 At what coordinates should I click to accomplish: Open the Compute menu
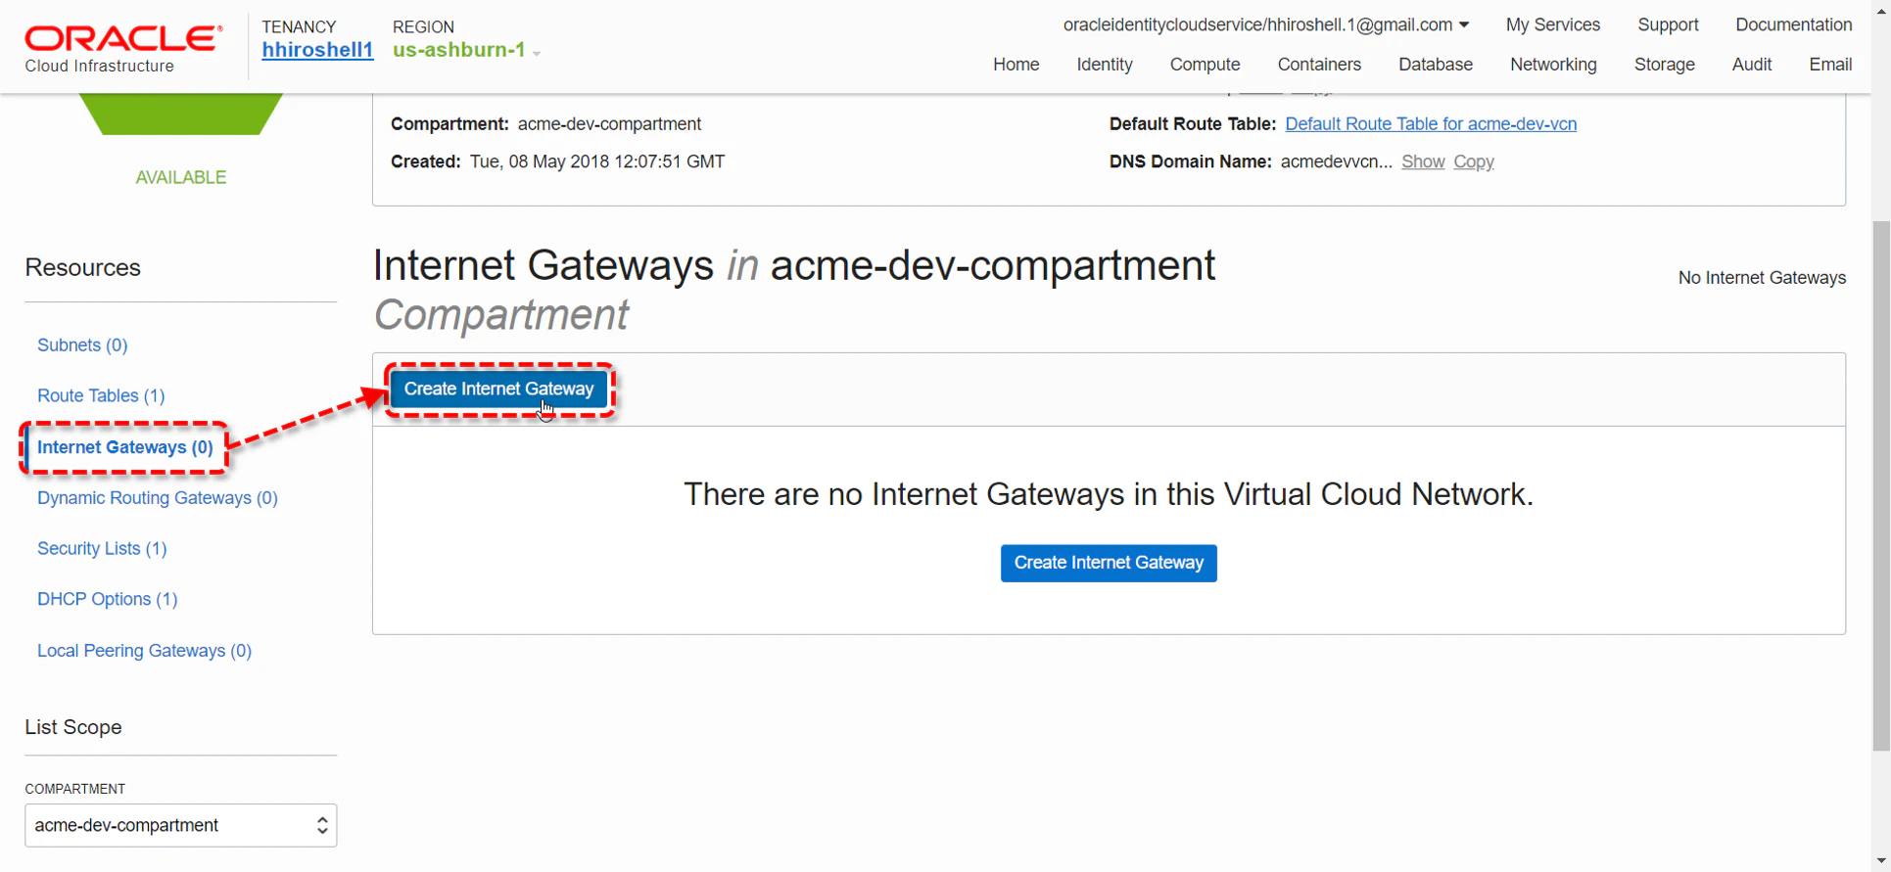pos(1205,65)
